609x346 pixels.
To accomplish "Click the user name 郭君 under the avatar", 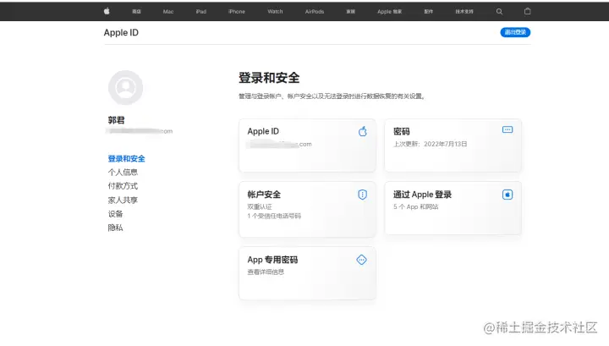I will click(x=116, y=120).
